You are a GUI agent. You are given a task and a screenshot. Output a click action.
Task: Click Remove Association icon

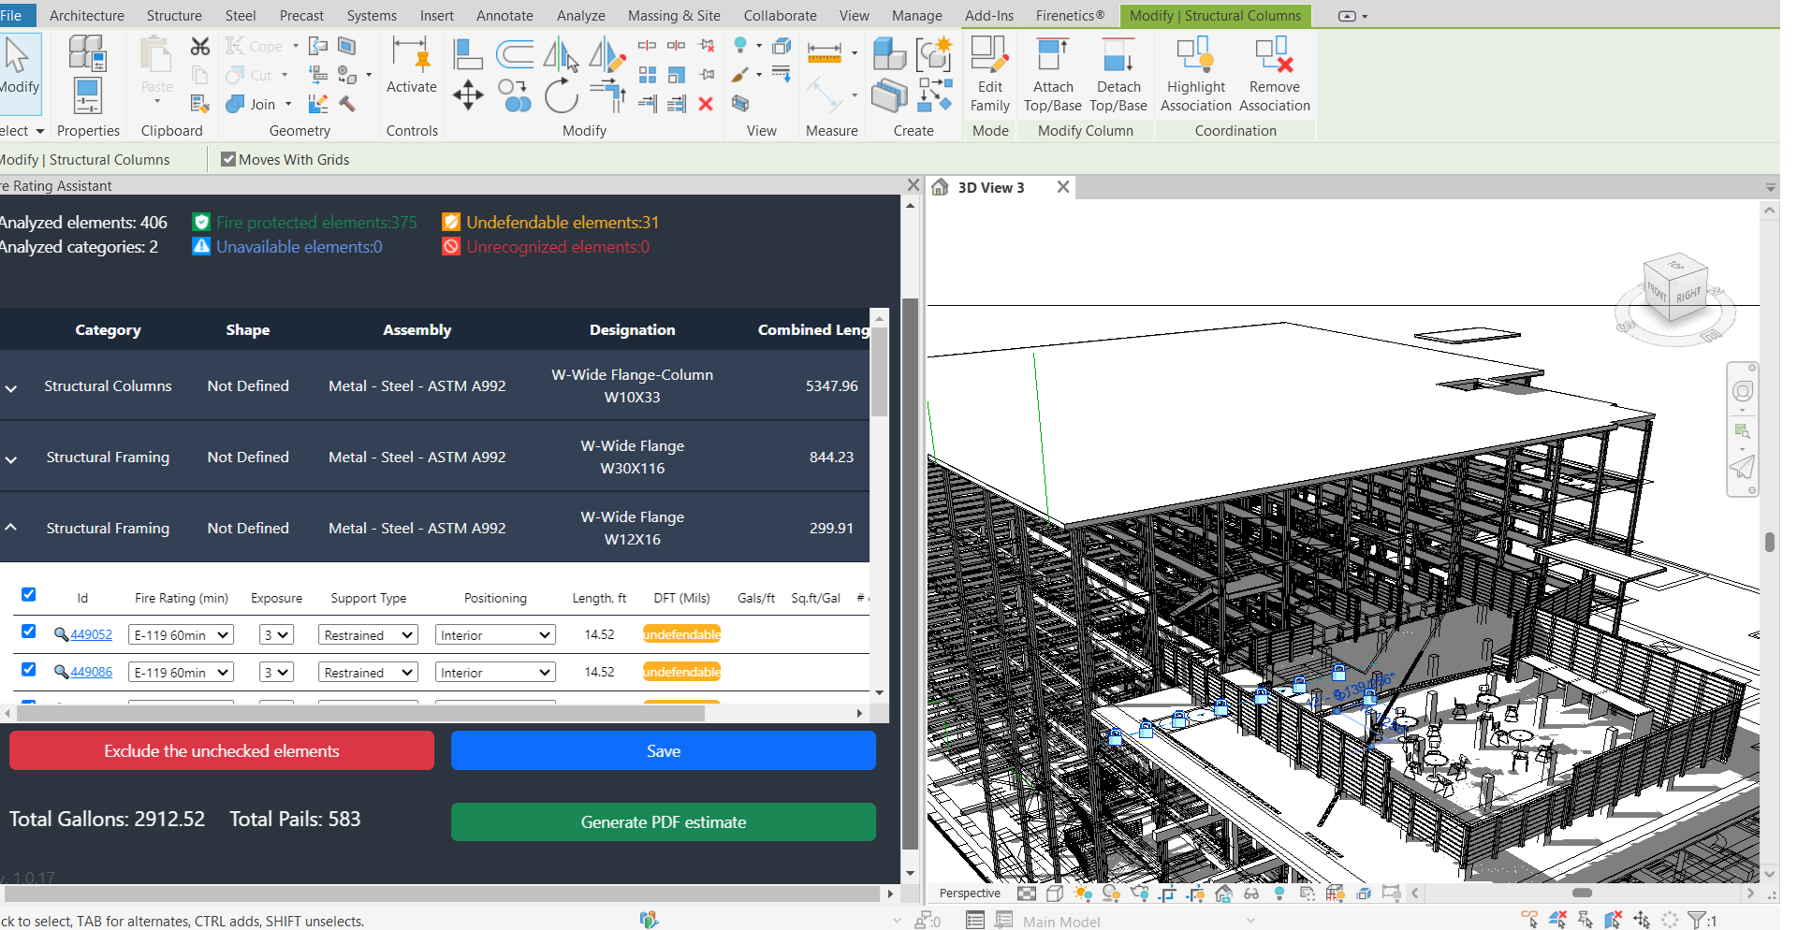click(1274, 56)
